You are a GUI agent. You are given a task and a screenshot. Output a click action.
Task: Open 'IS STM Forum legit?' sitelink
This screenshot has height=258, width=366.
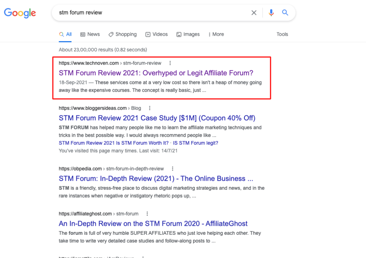[196, 143]
